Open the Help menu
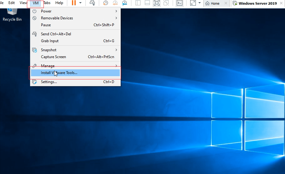285x174 pixels. [x=59, y=3]
